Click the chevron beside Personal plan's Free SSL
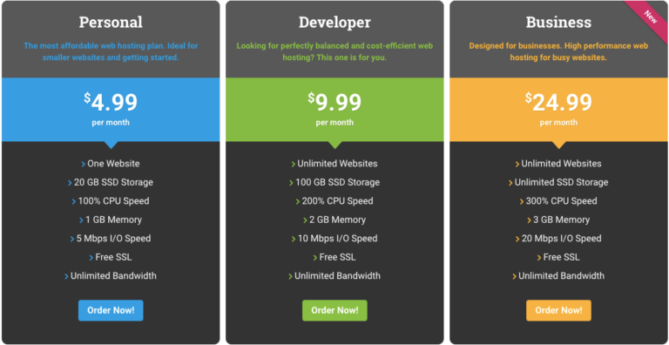 pos(91,258)
